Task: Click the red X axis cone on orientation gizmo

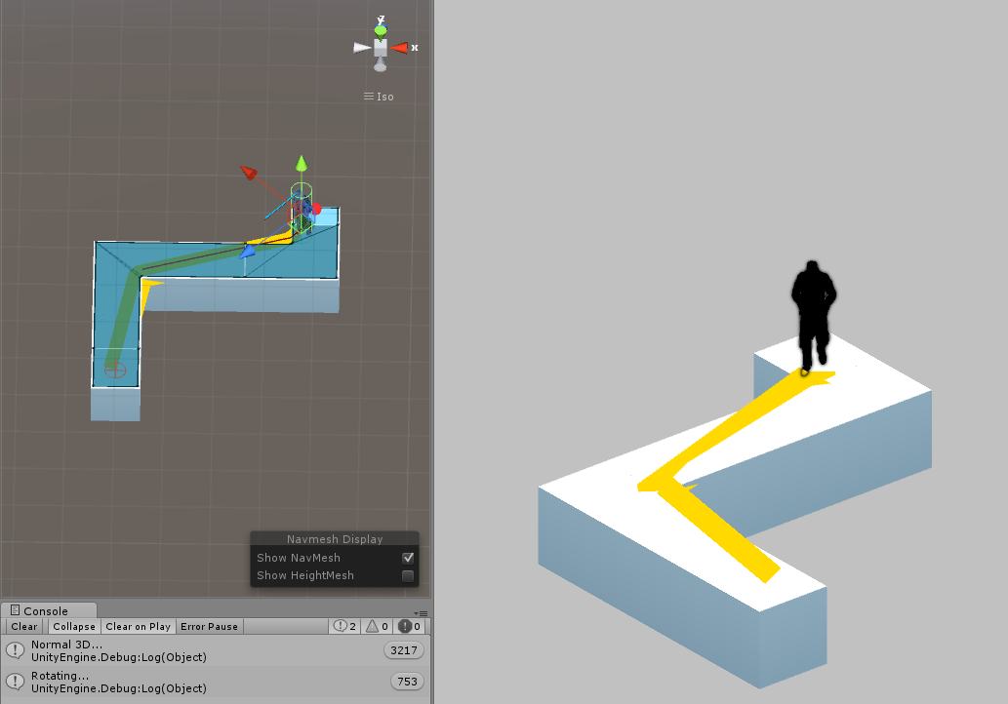Action: coord(399,47)
